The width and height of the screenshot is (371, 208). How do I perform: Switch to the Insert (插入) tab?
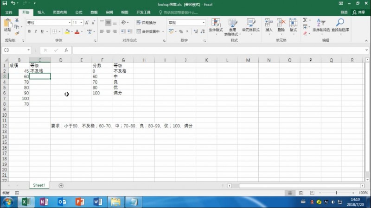coord(41,13)
